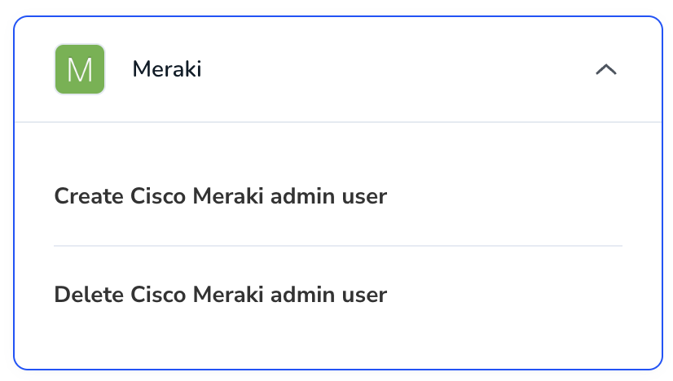673x381 pixels.
Task: Click the Meraki header title text
Action: click(167, 69)
